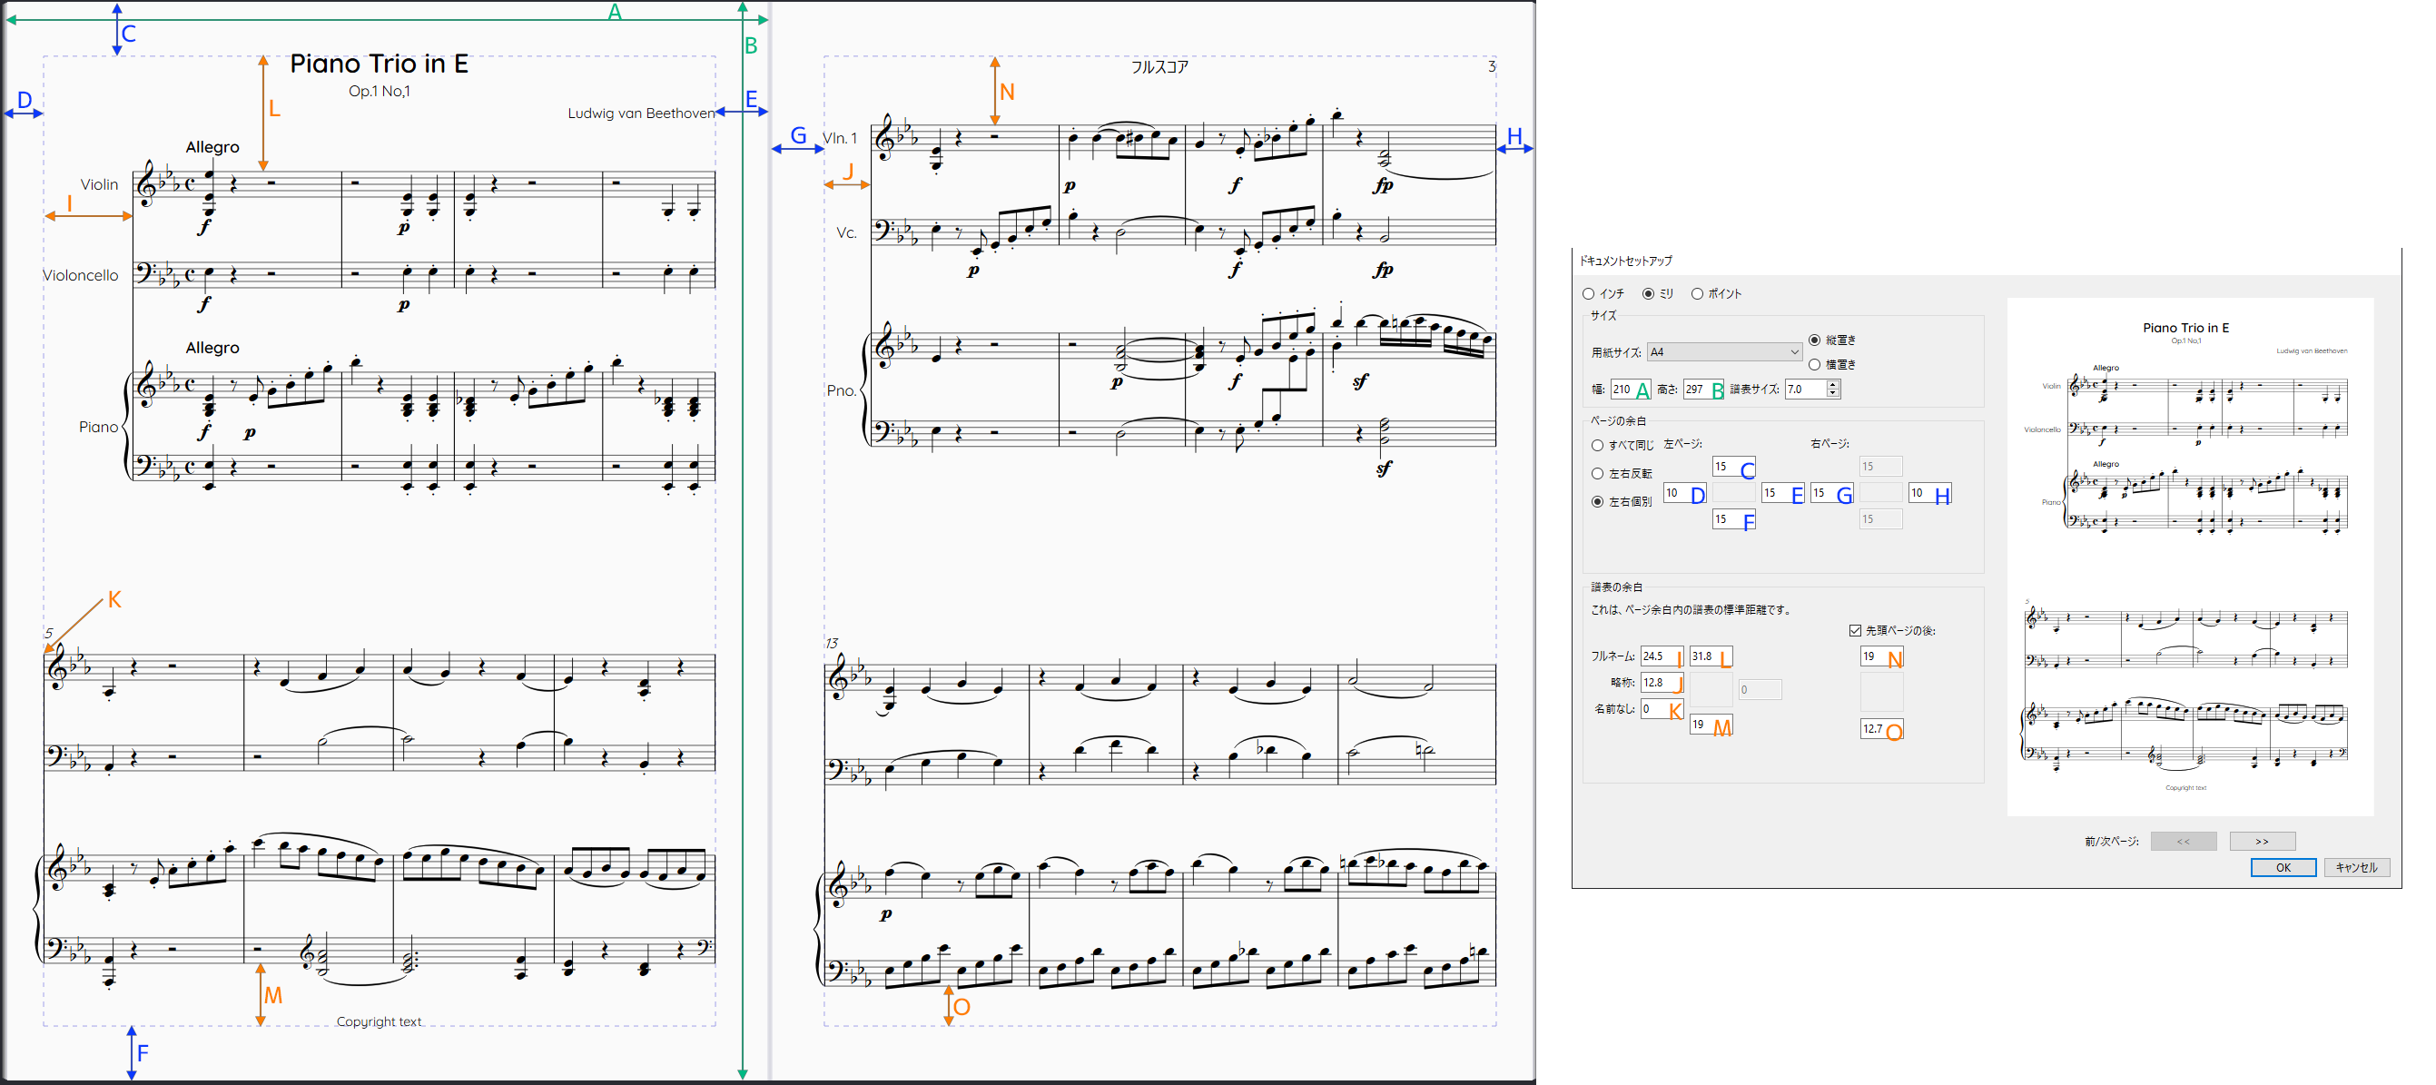Viewport: 2436px width, 1085px height.
Task: Increase 譜表サイズ with the up stepper arrow
Action: tap(1832, 384)
